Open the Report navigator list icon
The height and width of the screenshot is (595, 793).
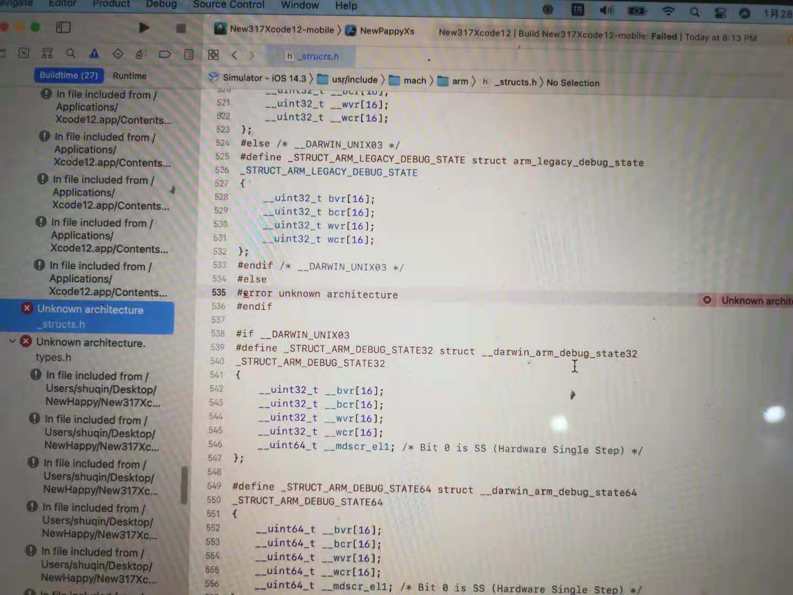click(x=189, y=54)
